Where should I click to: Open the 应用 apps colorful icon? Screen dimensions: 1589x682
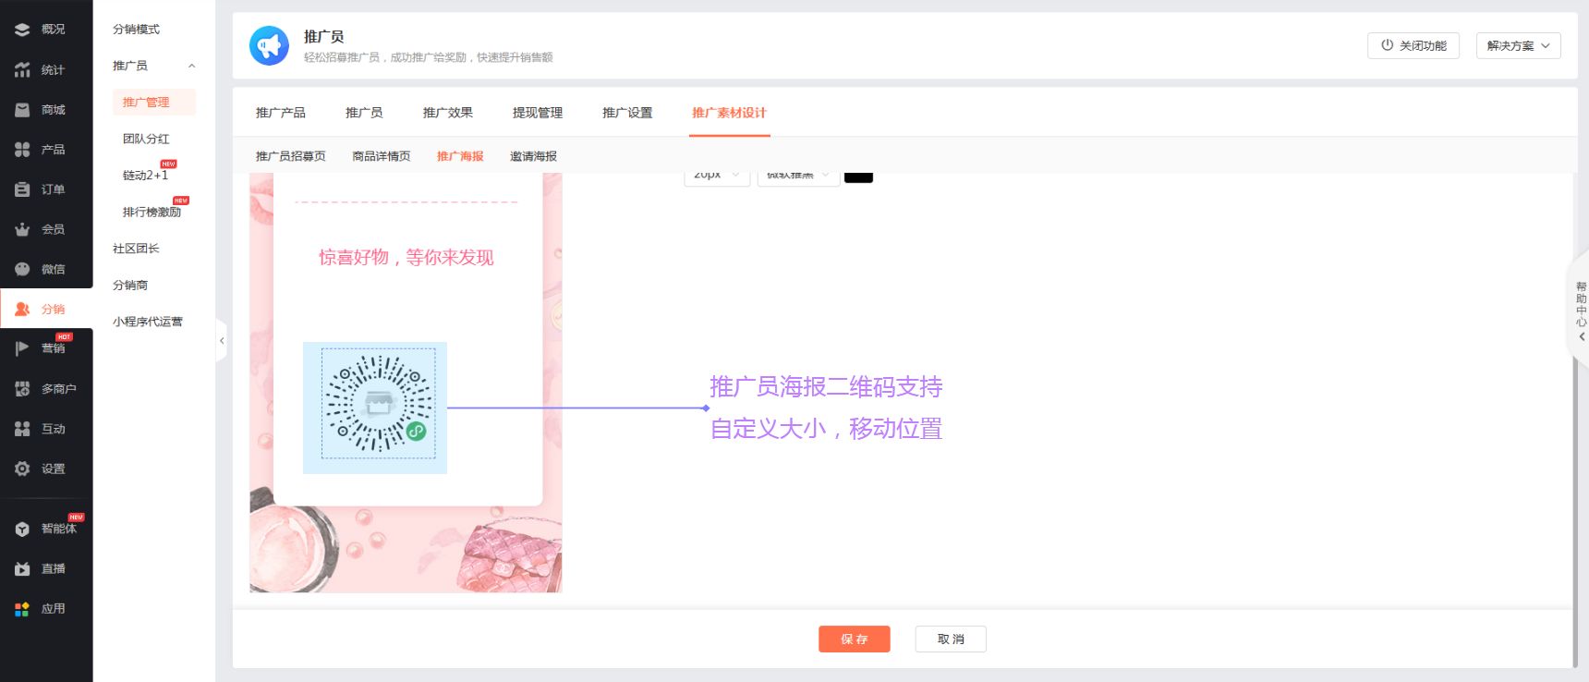22,609
